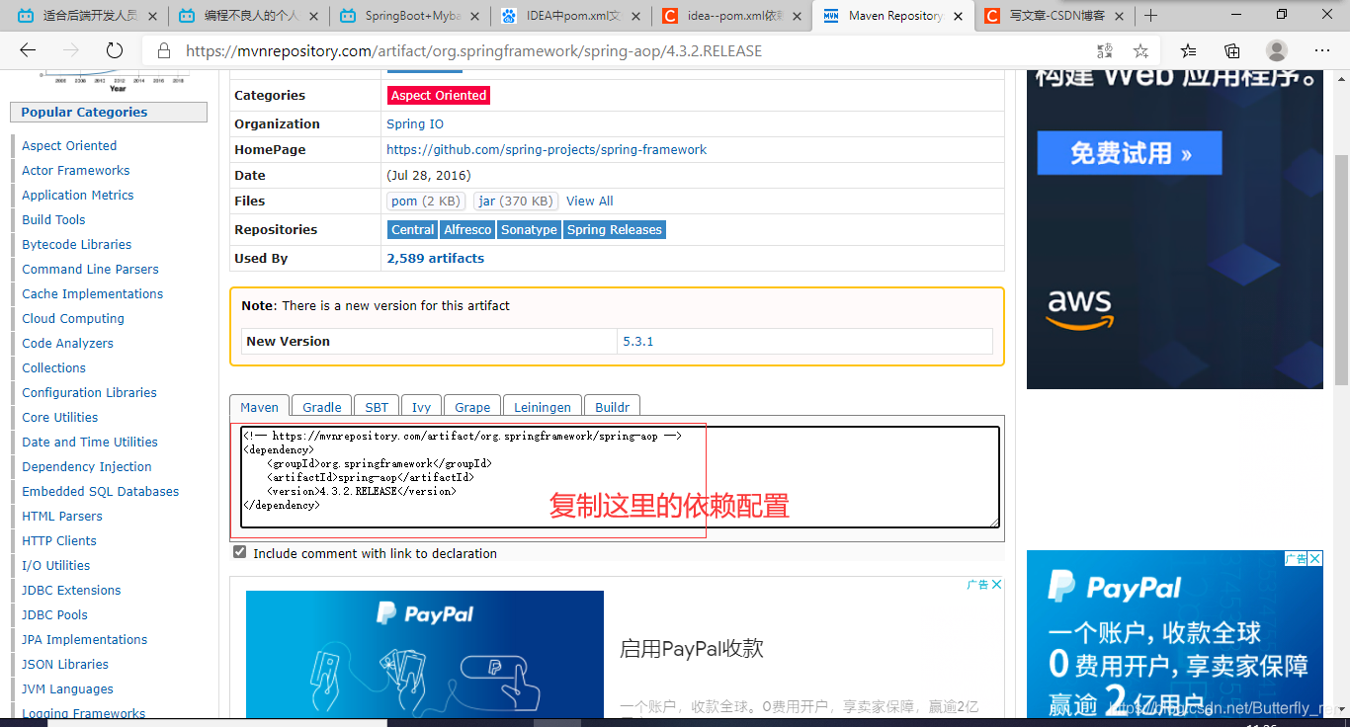This screenshot has height=727, width=1350.
Task: Open browser settings and more menu
Action: pyautogui.click(x=1322, y=50)
